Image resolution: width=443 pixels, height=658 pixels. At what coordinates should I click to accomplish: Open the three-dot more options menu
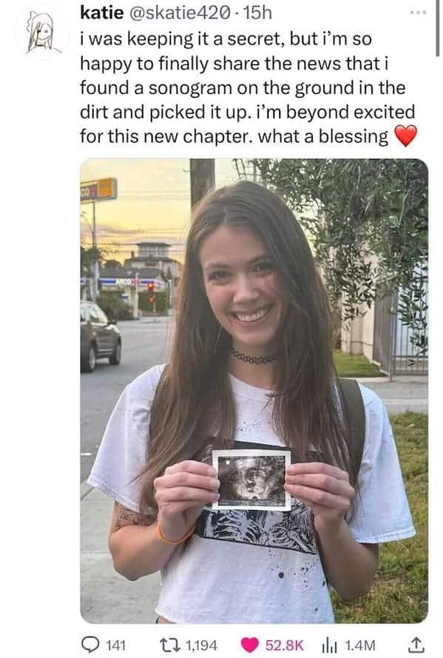click(x=418, y=13)
